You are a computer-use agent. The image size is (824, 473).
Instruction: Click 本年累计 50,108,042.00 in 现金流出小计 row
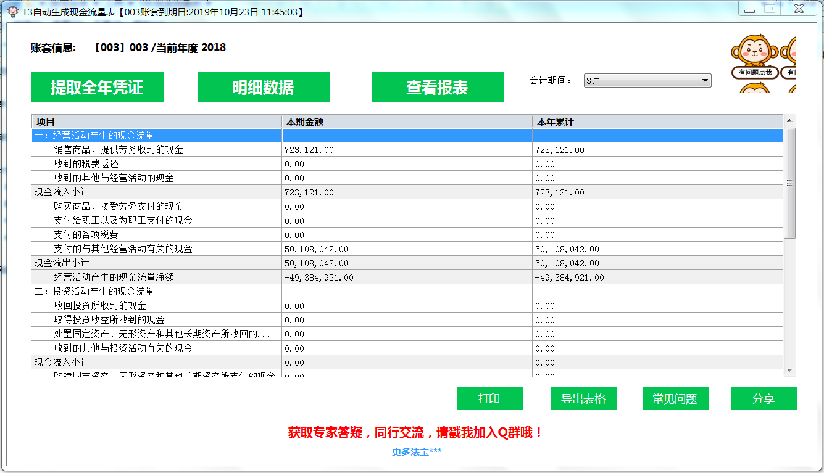click(x=657, y=263)
